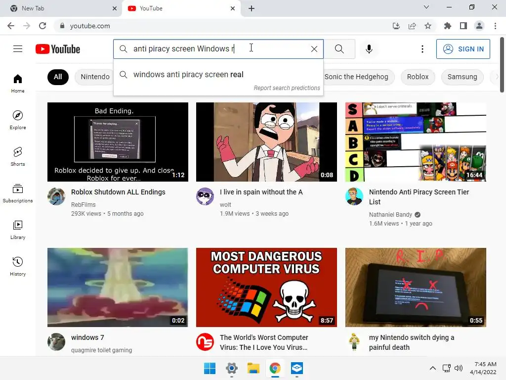Close the YouTube browser tab
Viewport: 506px width, 380px height.
(x=233, y=8)
